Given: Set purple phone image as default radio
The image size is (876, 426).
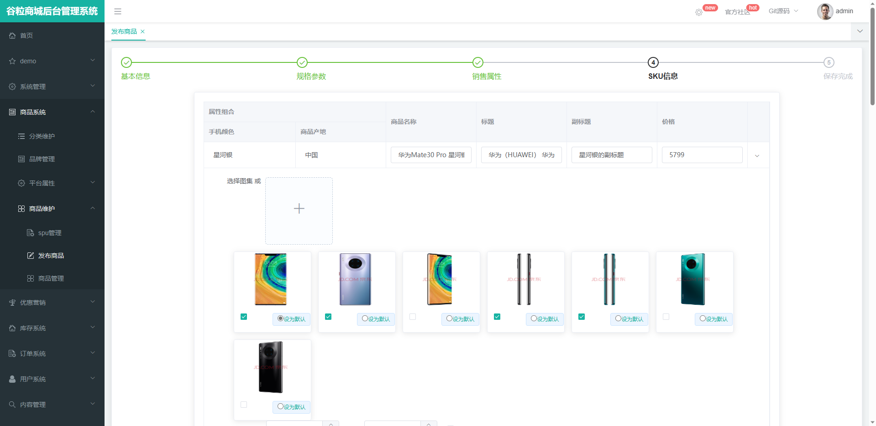Looking at the screenshot, I should pyautogui.click(x=365, y=318).
